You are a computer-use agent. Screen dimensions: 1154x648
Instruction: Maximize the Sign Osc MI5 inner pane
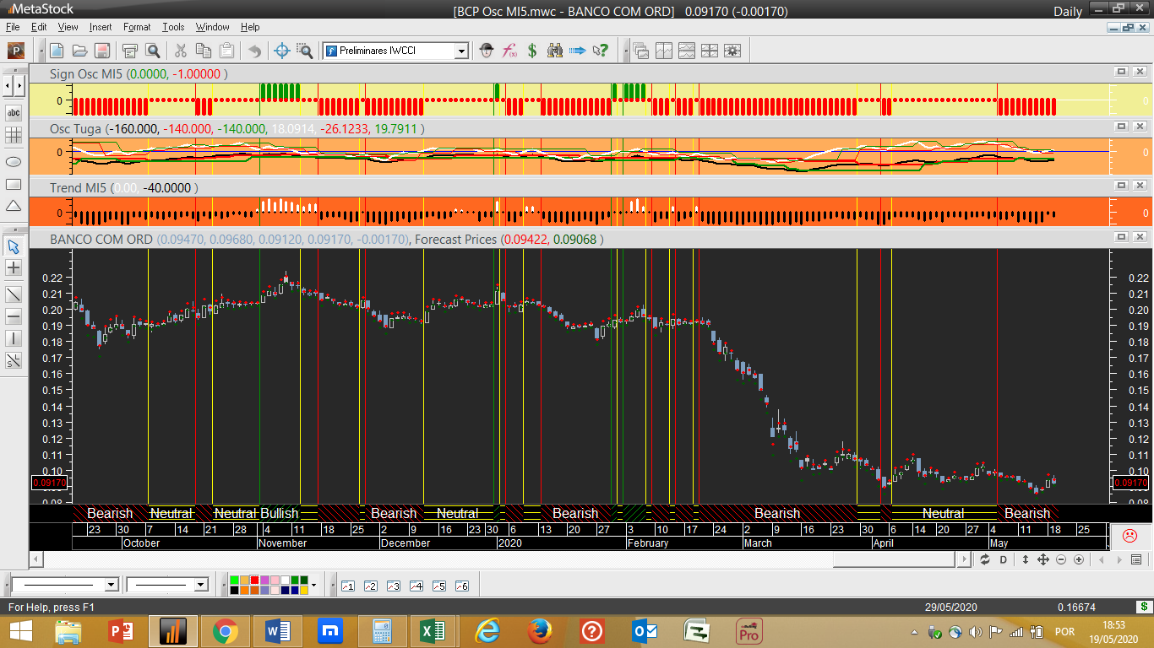pos(1121,73)
